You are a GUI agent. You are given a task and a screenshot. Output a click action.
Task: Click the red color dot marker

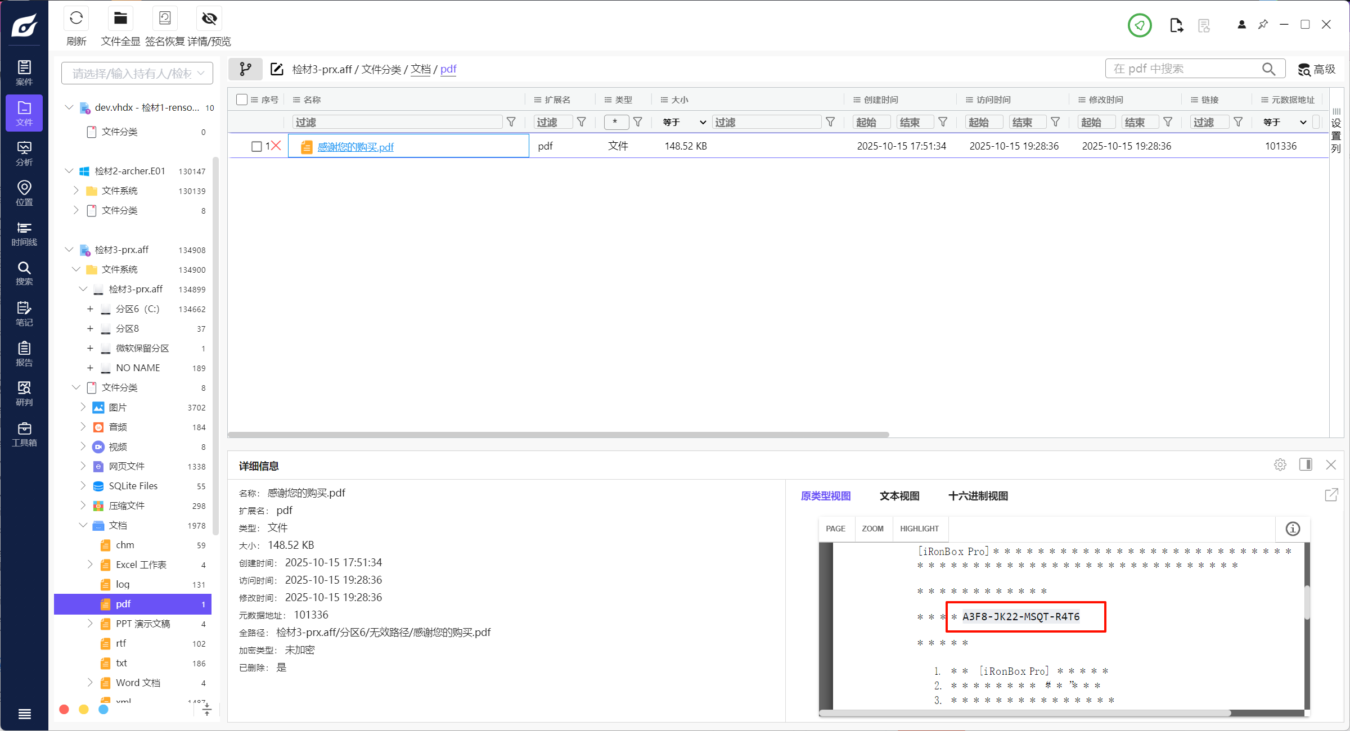tap(64, 710)
